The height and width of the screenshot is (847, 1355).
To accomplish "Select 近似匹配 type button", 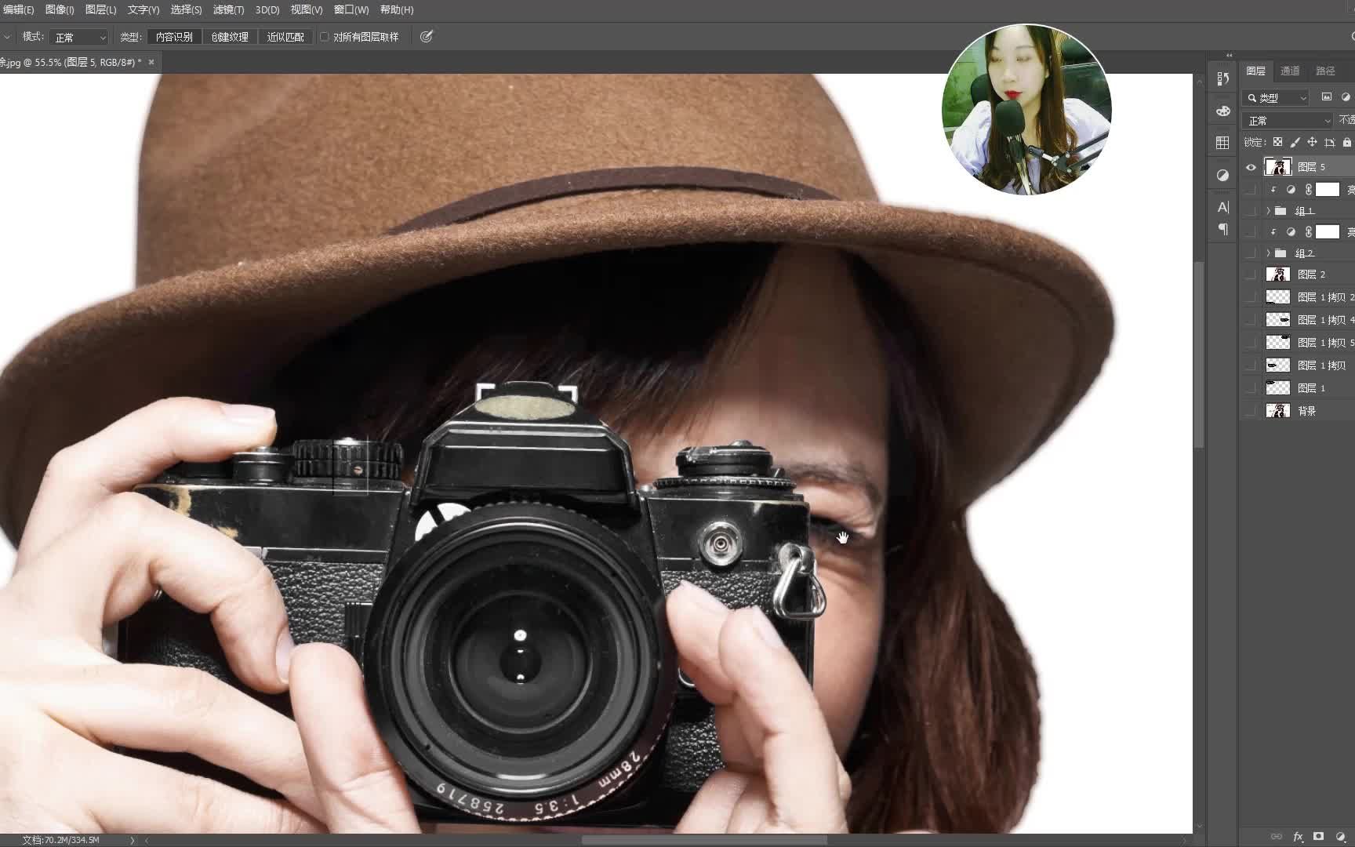I will point(285,37).
